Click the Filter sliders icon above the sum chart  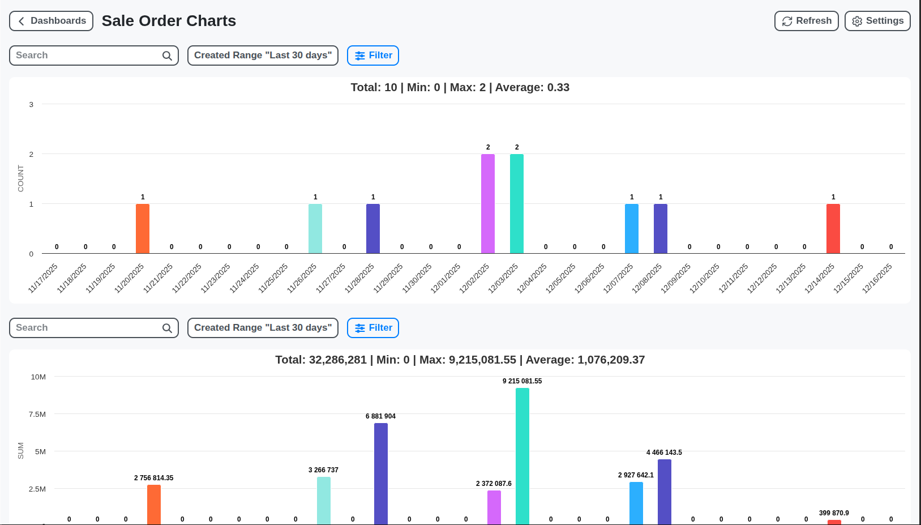361,327
